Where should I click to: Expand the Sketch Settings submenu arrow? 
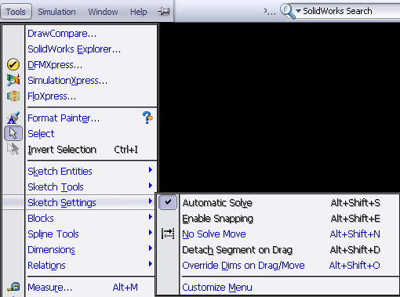[x=151, y=201]
